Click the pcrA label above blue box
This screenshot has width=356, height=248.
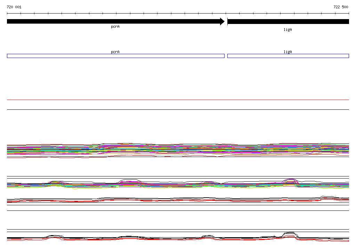point(115,52)
